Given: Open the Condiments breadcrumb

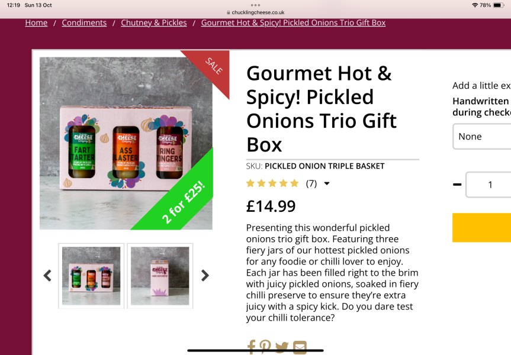Looking at the screenshot, I should (84, 23).
